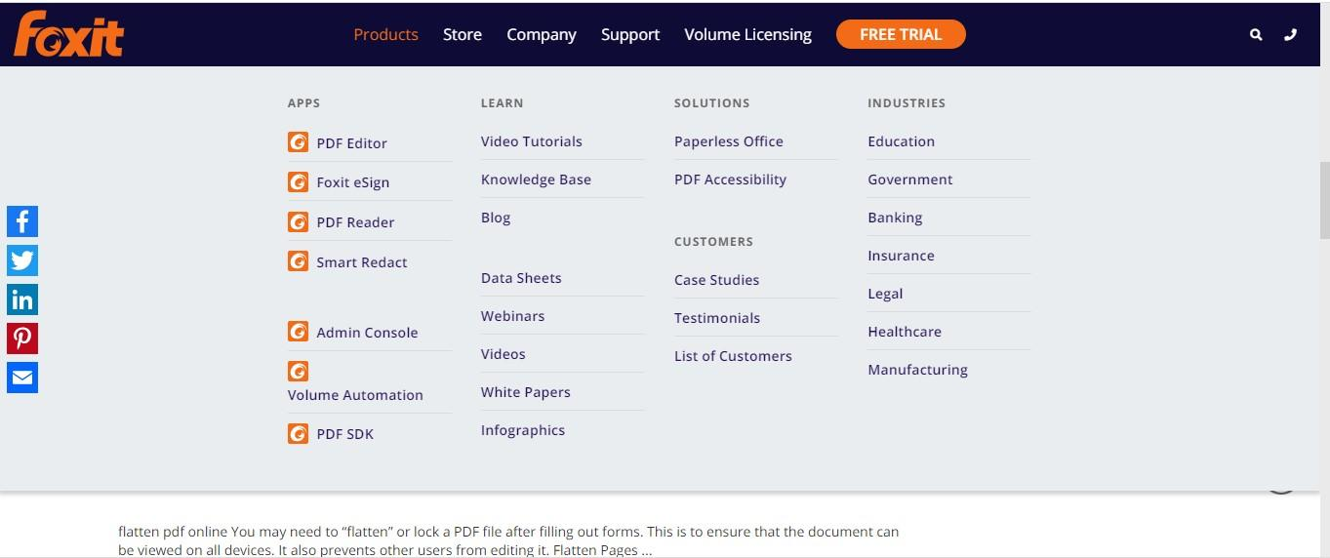
Task: Open the Company menu
Action: (542, 34)
